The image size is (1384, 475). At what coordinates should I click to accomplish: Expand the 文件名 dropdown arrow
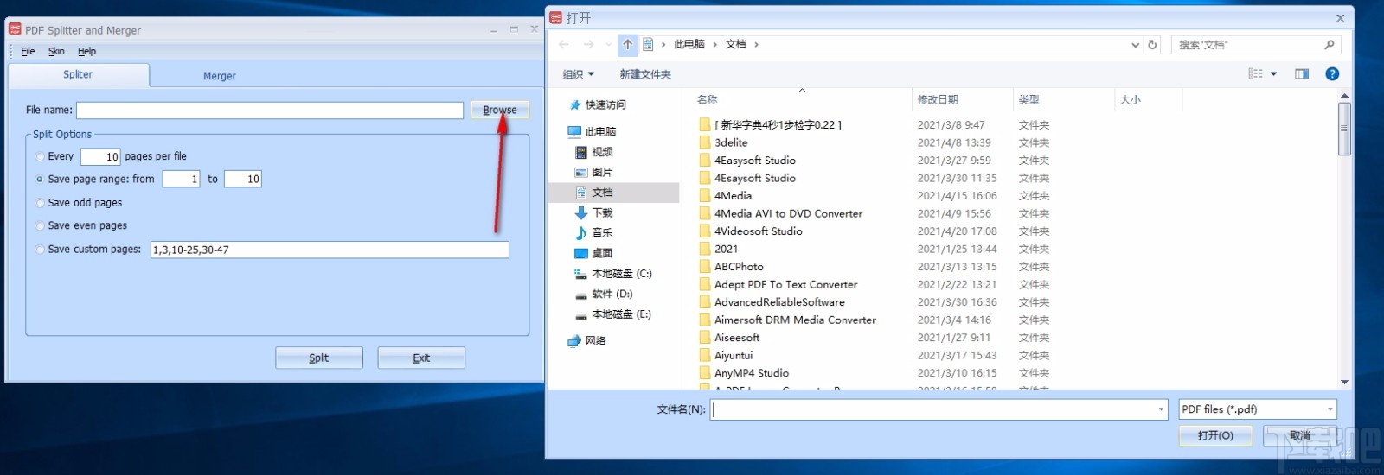[x=1162, y=409]
